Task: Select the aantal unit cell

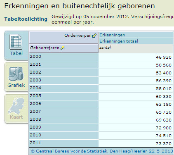Action: (x=136, y=48)
